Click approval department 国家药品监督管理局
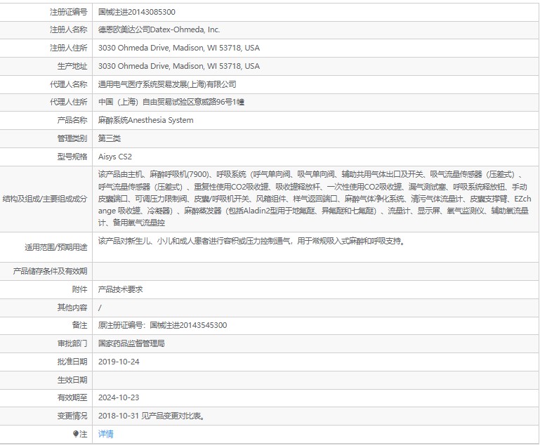 131,343
